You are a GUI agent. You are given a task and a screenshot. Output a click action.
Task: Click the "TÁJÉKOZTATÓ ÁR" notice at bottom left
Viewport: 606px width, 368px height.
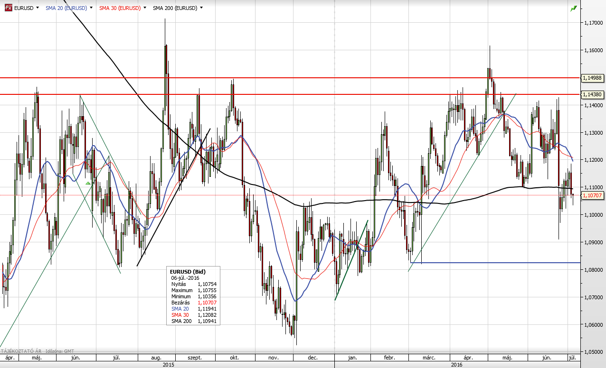coord(20,351)
